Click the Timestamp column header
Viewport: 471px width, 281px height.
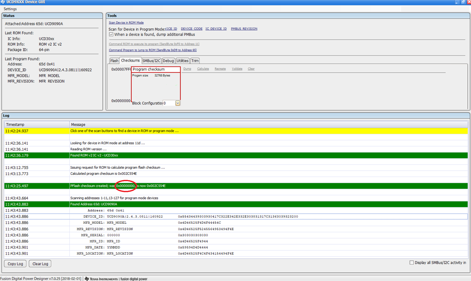[37, 124]
